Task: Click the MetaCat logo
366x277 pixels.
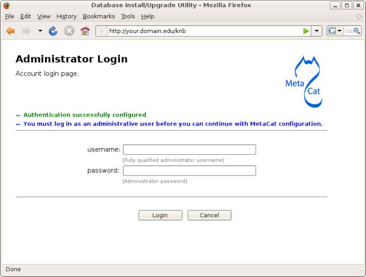Action: pyautogui.click(x=305, y=82)
